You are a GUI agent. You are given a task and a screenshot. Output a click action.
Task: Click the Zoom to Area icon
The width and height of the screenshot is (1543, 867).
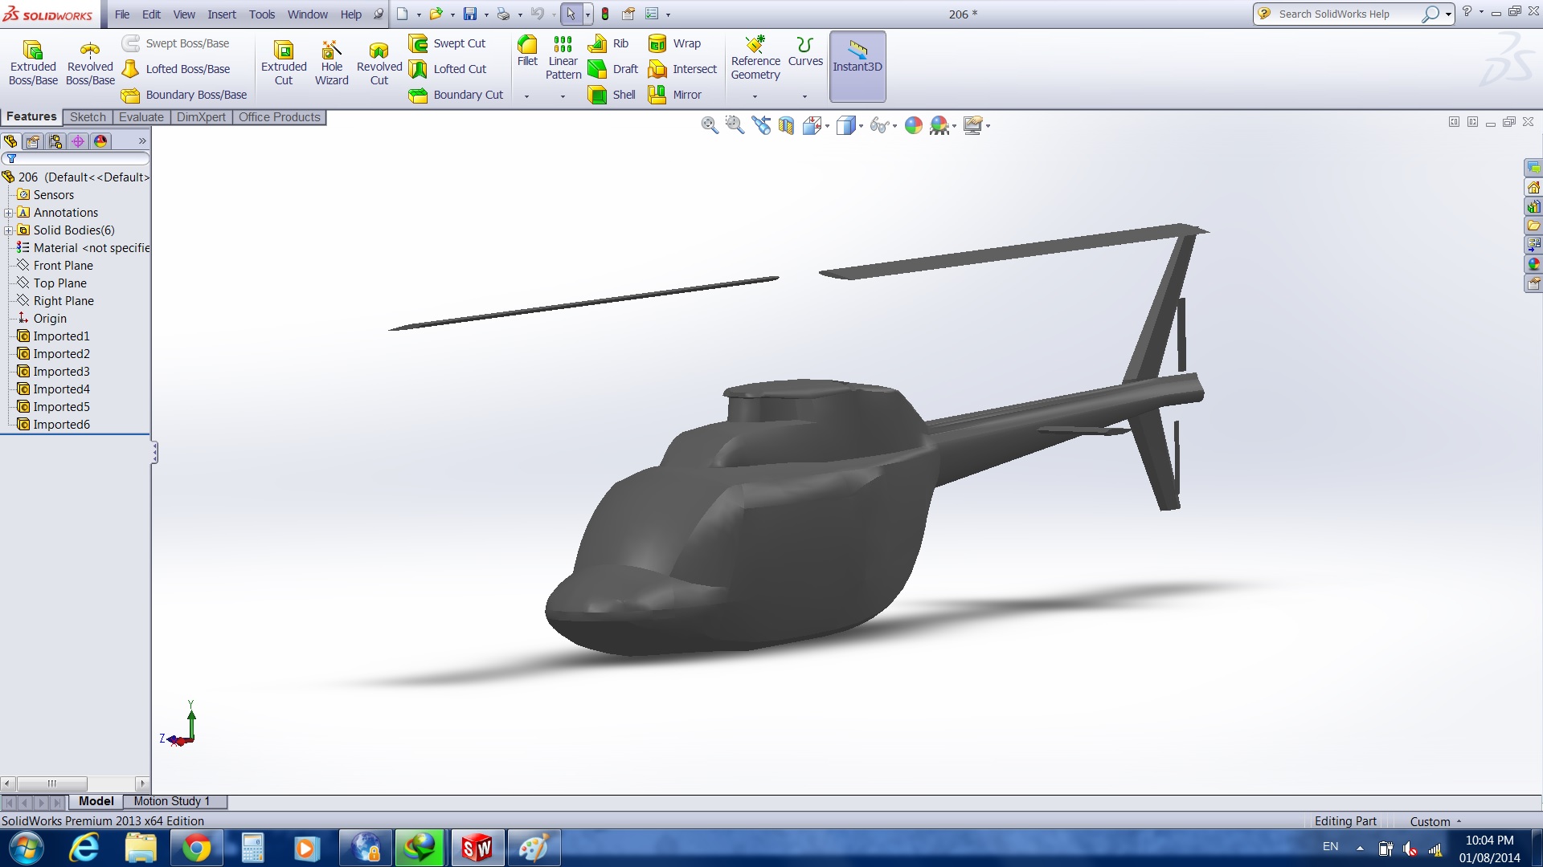tap(735, 125)
